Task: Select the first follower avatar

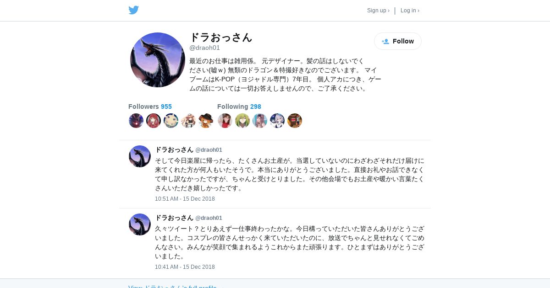Action: (x=136, y=121)
